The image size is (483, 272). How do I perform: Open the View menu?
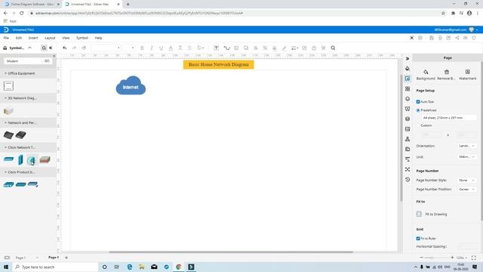[66, 38]
